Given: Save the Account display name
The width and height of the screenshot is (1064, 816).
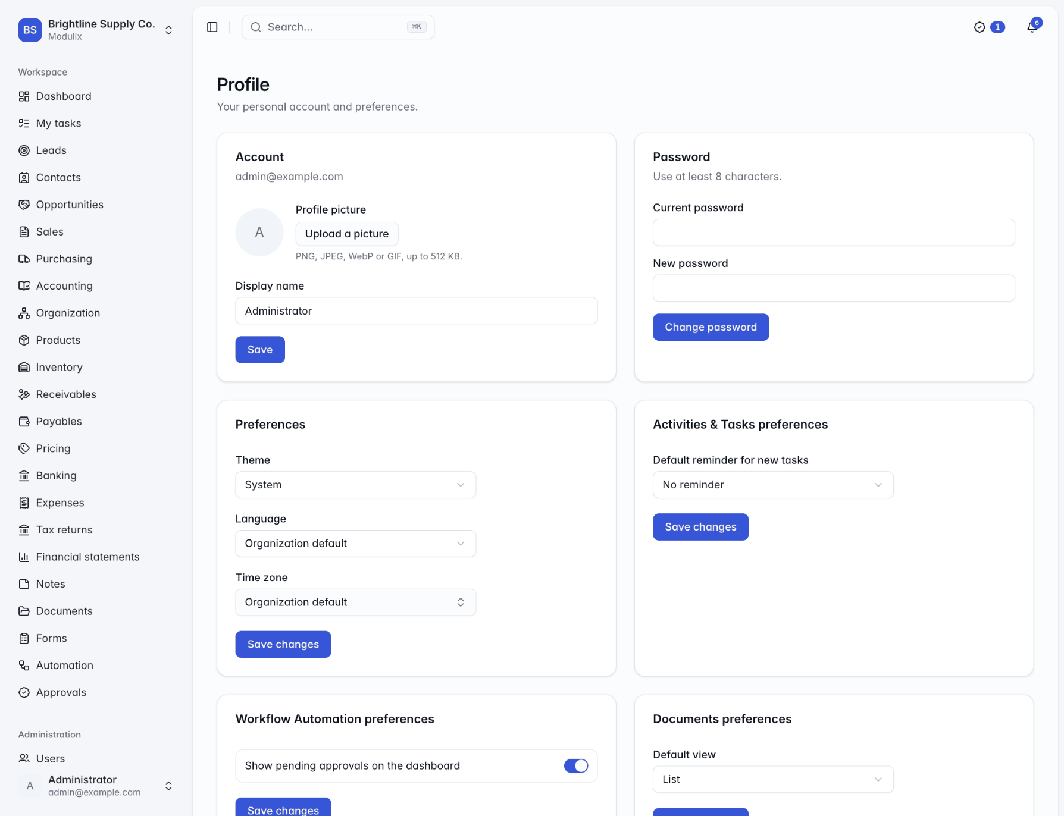Looking at the screenshot, I should [260, 350].
